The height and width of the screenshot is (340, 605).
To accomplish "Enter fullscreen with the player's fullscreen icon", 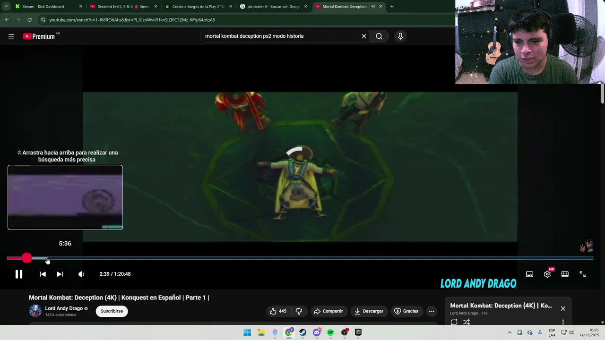I will pos(583,274).
